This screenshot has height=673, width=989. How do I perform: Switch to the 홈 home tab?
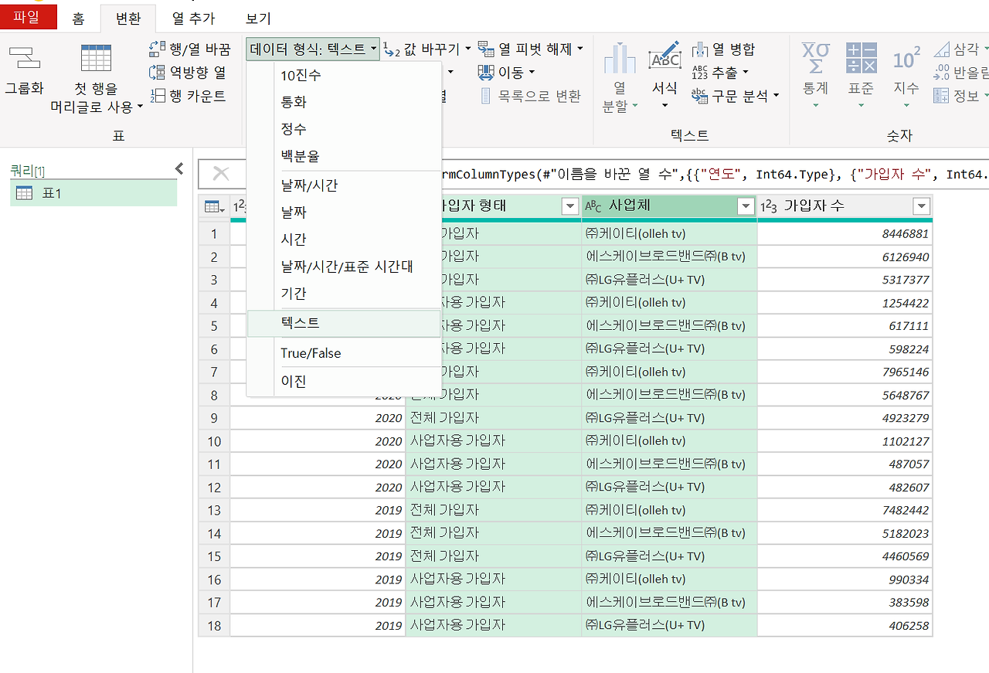pos(78,19)
